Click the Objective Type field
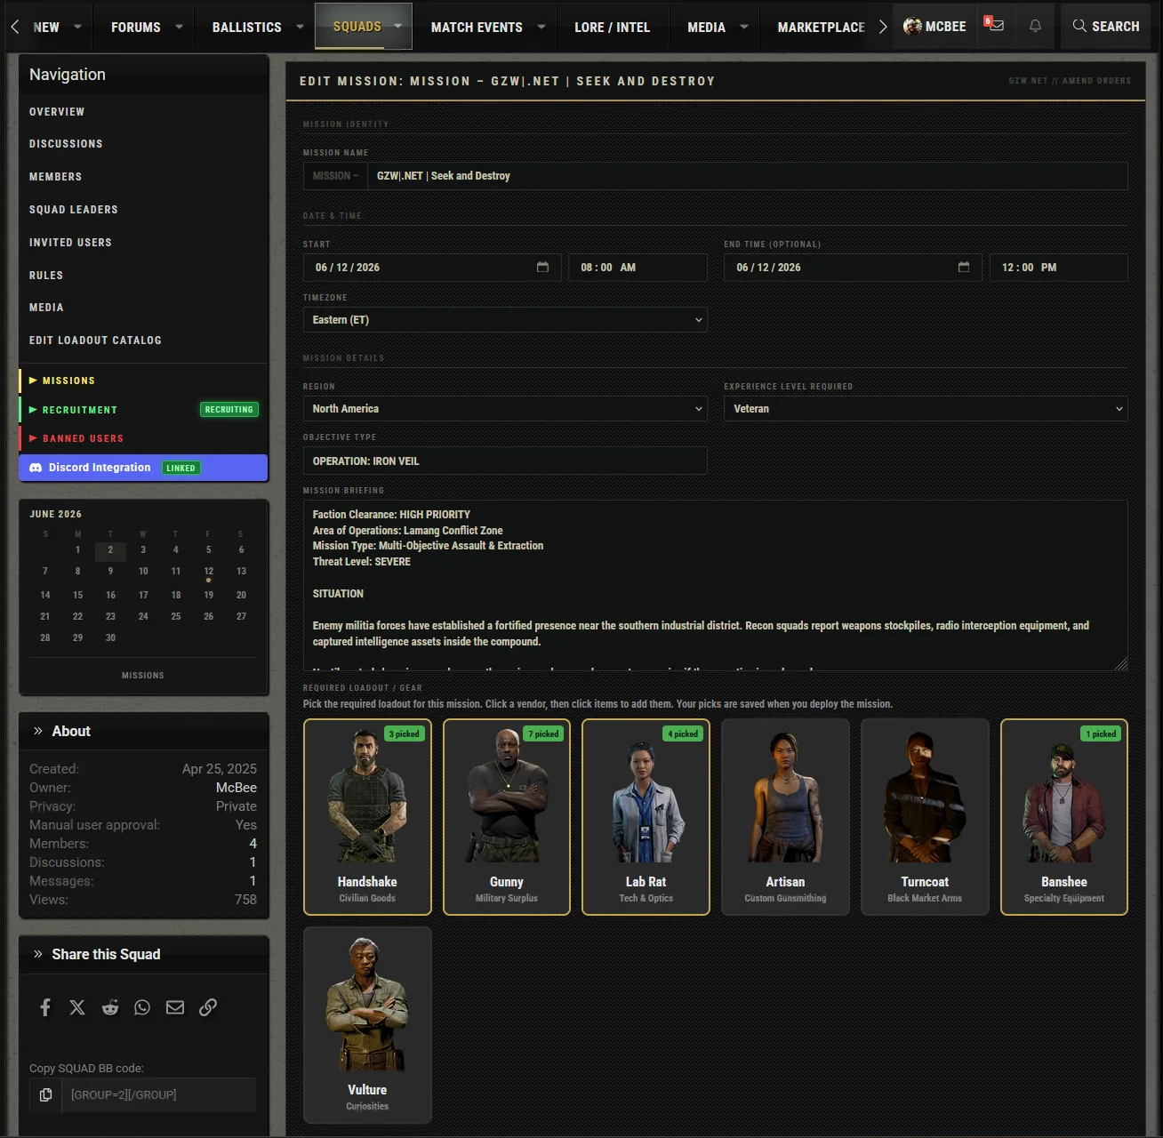Screen dimensions: 1163x1138 coord(505,461)
